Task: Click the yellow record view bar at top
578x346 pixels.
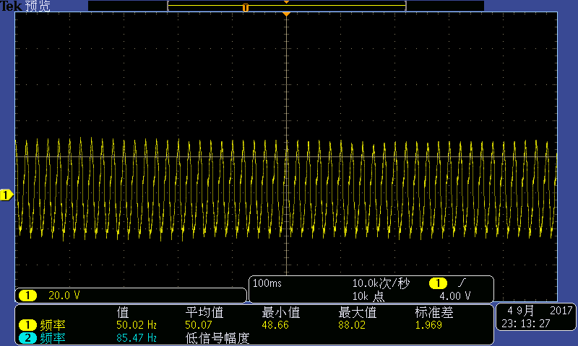Action: [286, 6]
